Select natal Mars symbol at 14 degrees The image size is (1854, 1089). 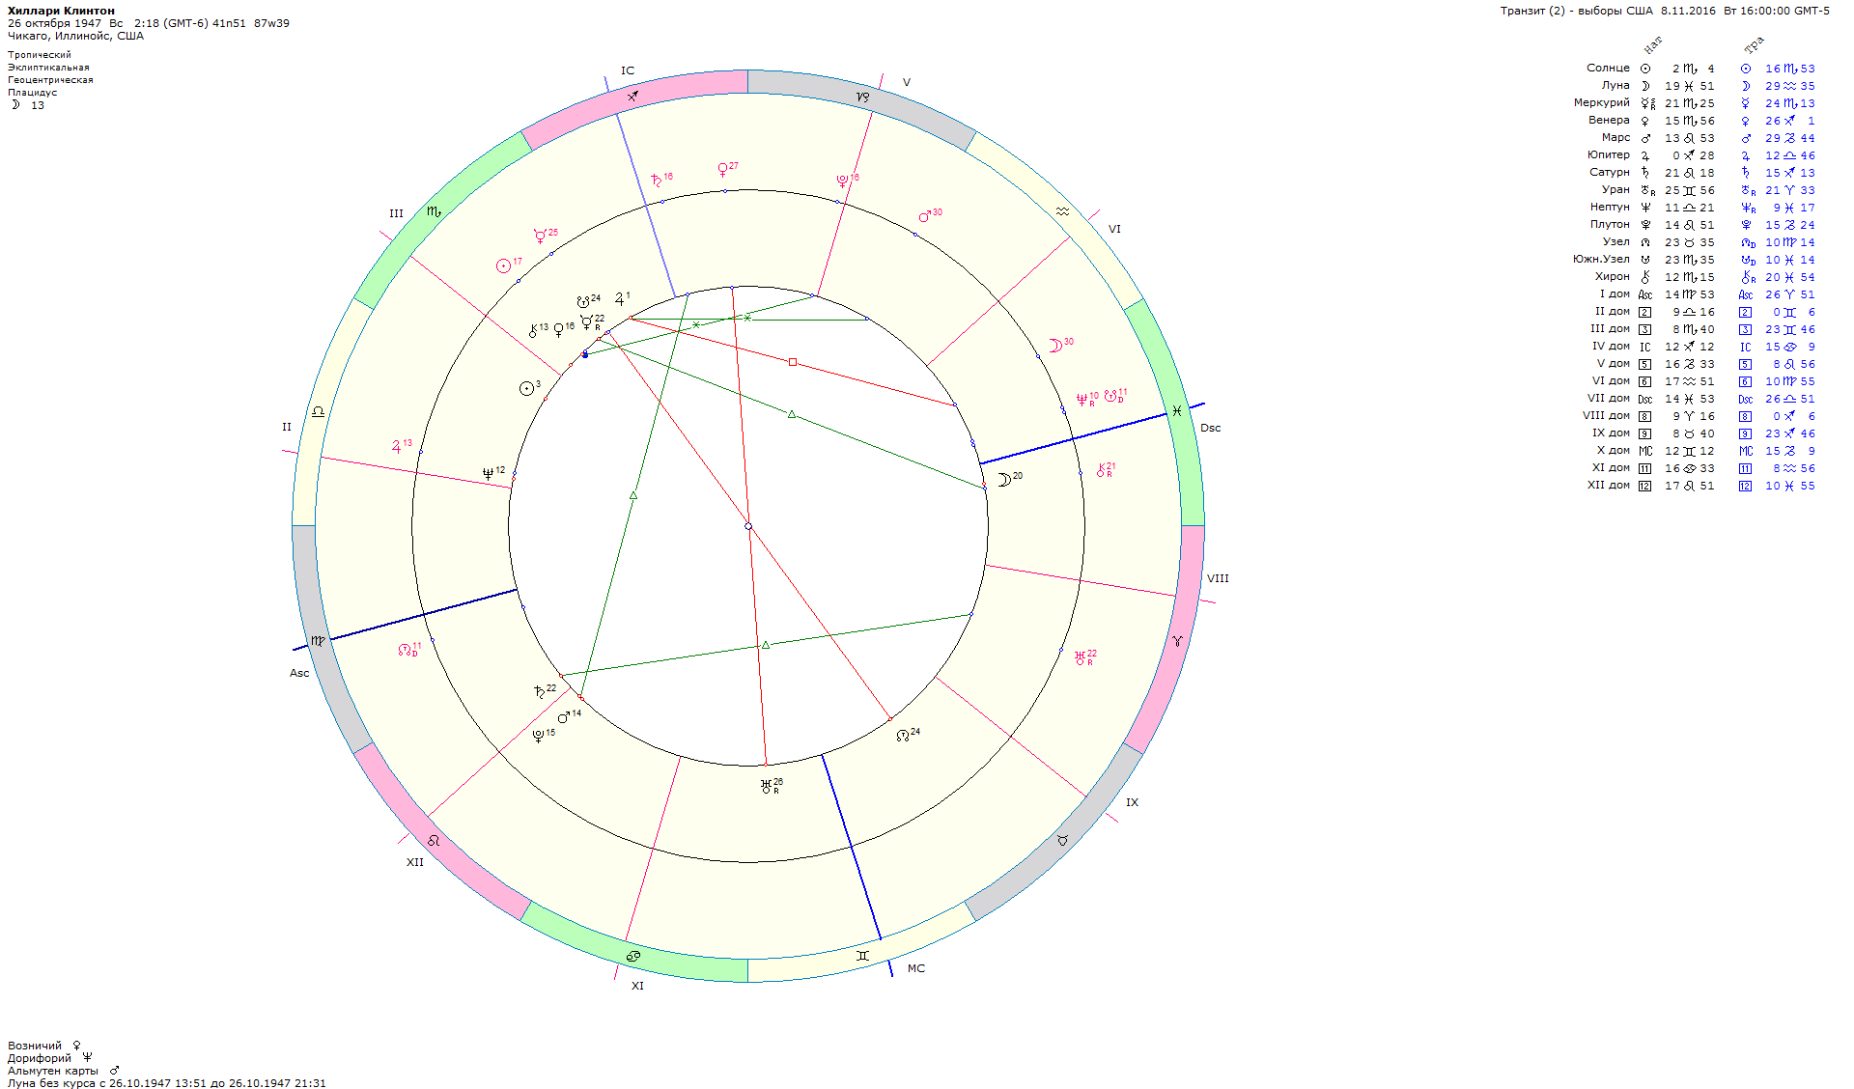click(564, 717)
